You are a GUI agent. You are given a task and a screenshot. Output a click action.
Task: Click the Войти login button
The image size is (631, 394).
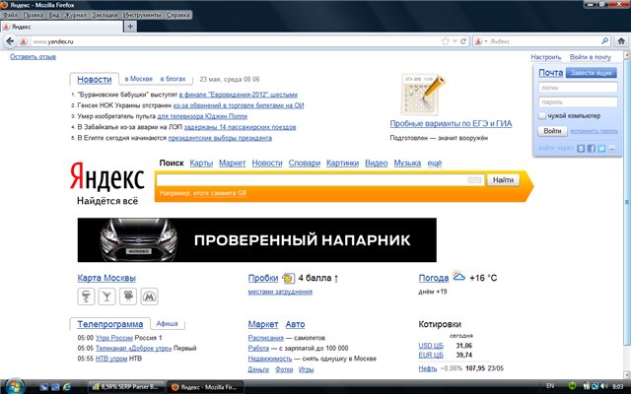coord(552,131)
